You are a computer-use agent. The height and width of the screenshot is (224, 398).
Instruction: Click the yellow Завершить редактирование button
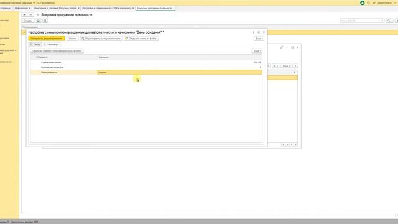tap(47, 39)
